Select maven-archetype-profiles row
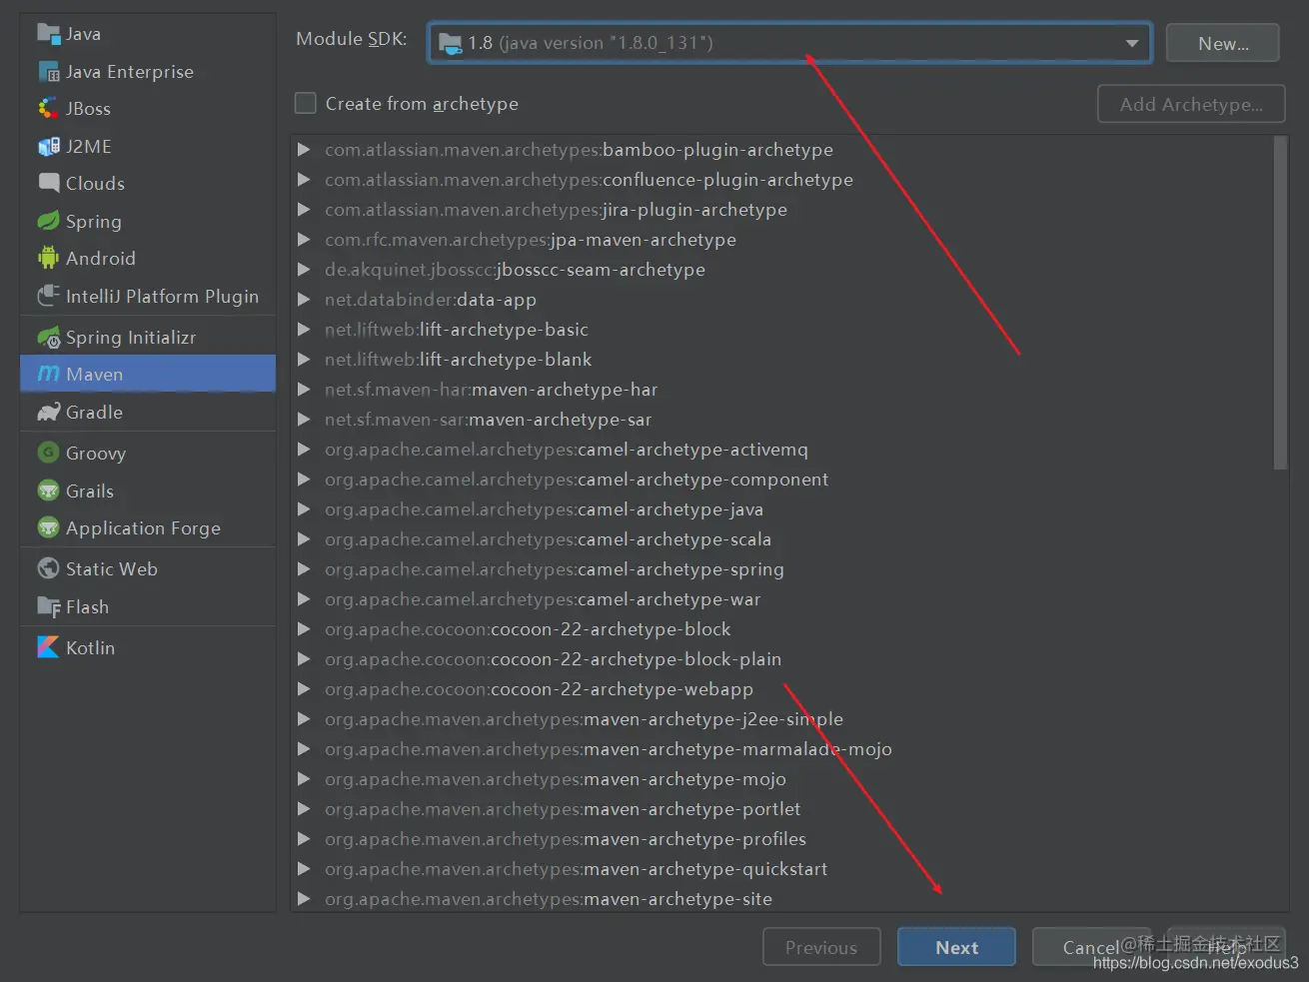This screenshot has height=982, width=1309. tap(782, 839)
